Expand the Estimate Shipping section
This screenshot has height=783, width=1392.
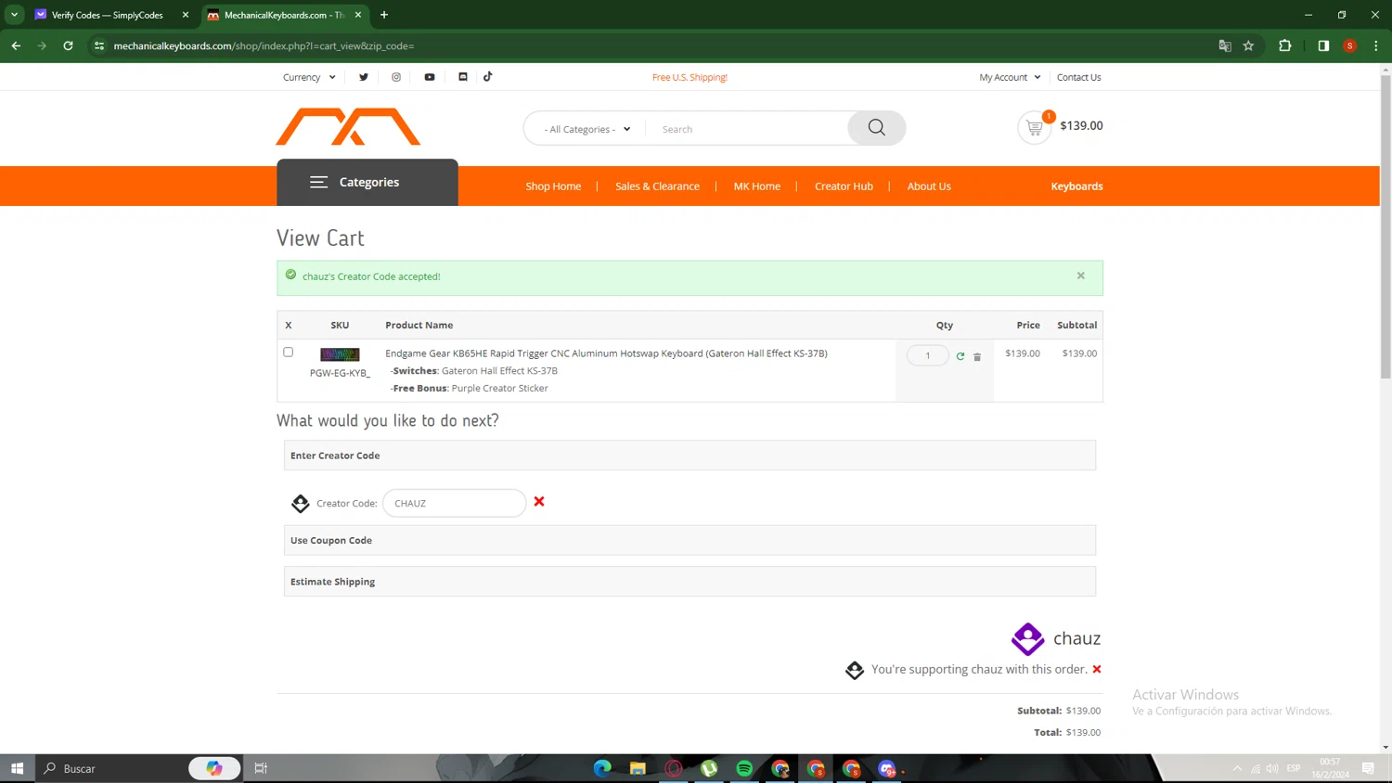(x=690, y=582)
